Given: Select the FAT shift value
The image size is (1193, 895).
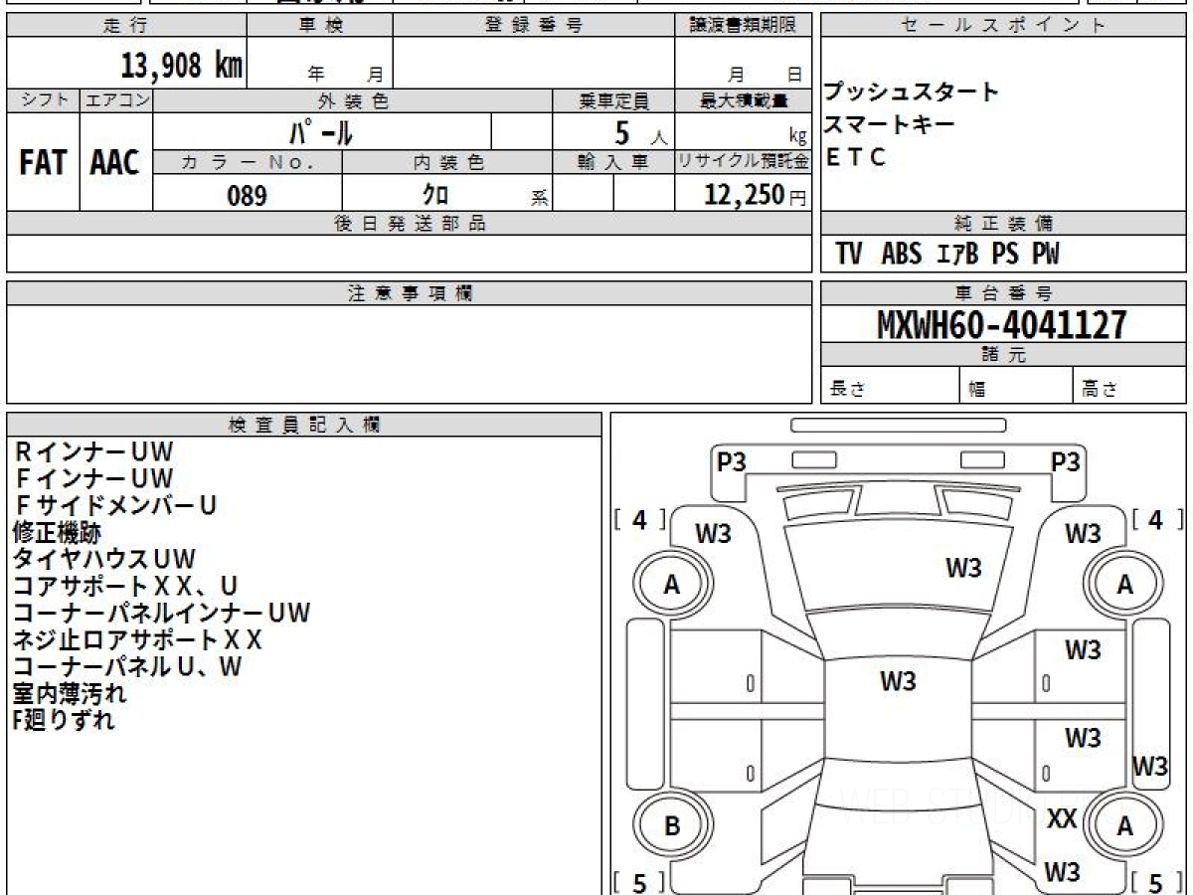Looking at the screenshot, I should click(x=43, y=162).
